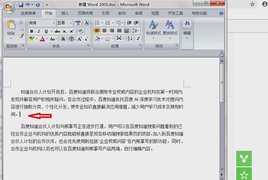
Task: Click the yellow text highlight color button
Action: click(x=32, y=39)
